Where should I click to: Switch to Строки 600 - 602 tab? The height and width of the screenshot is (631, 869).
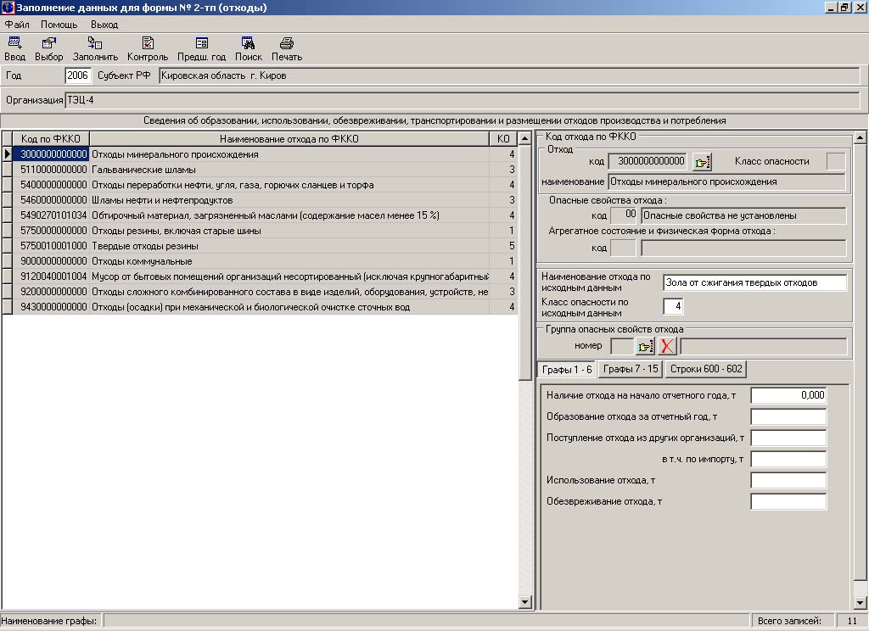(705, 369)
